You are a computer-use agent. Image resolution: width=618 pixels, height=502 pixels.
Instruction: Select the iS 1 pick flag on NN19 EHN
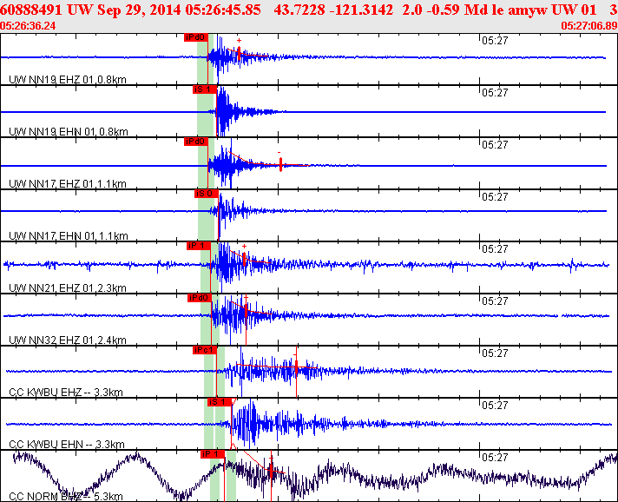[203, 89]
